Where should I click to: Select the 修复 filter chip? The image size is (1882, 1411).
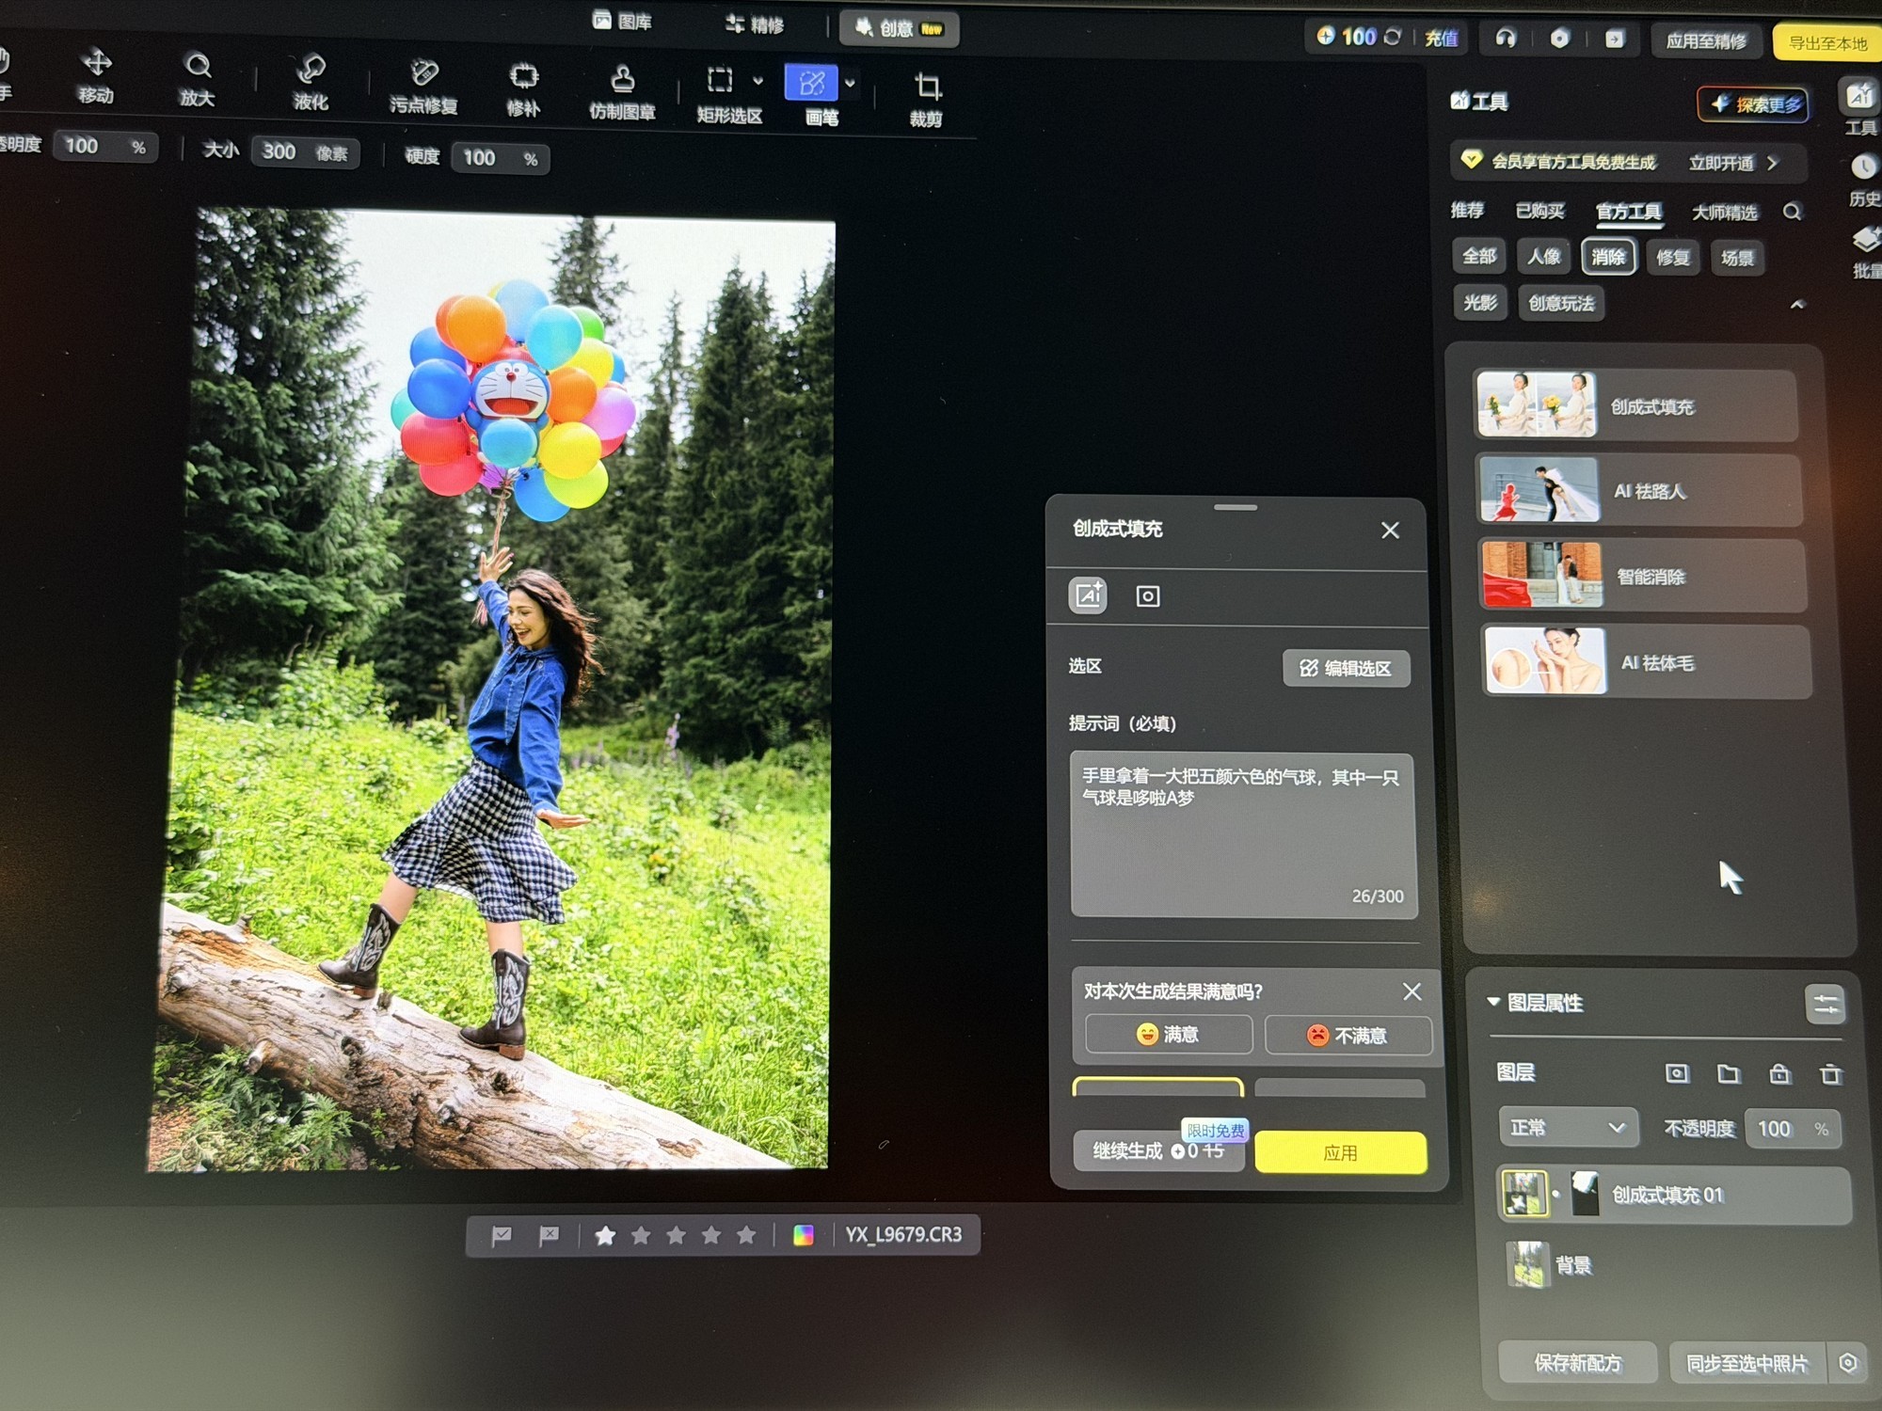click(x=1672, y=258)
